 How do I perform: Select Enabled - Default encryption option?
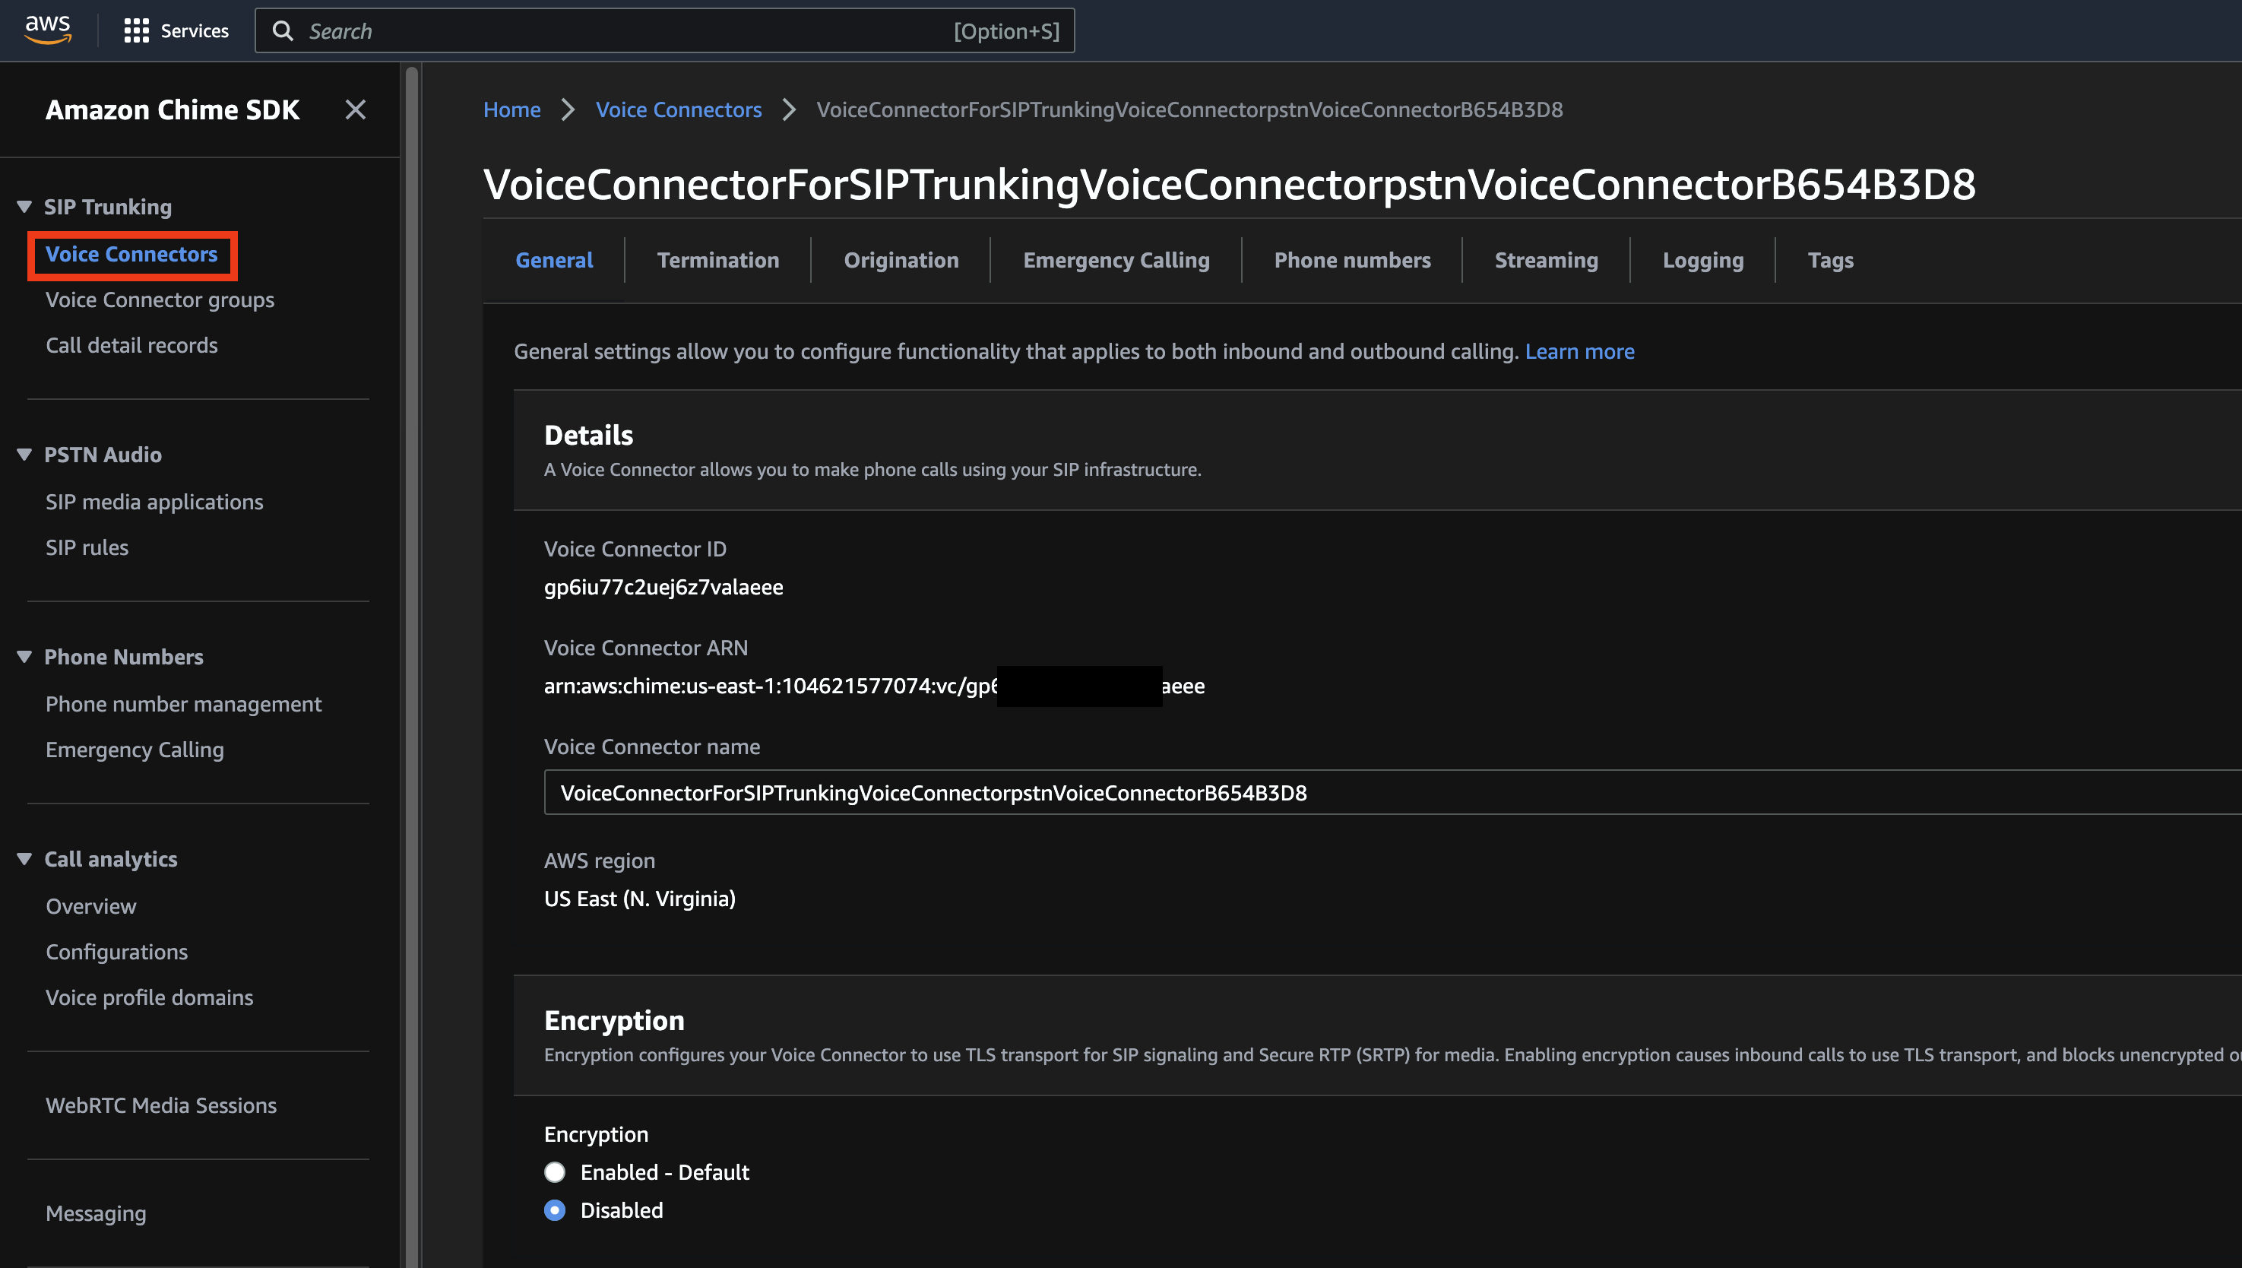click(555, 1172)
